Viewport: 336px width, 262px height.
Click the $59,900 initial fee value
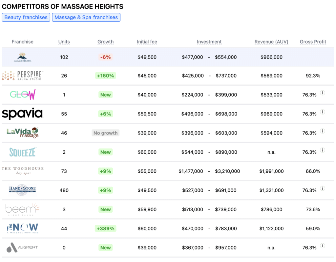(147, 209)
